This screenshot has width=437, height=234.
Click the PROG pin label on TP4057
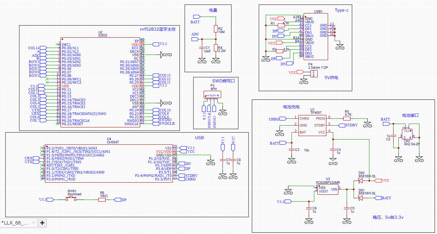point(321,119)
